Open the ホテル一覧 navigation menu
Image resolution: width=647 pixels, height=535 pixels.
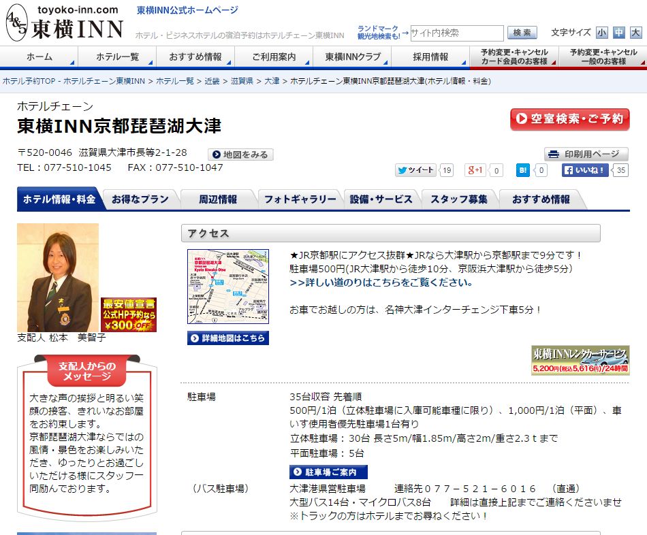(x=117, y=57)
